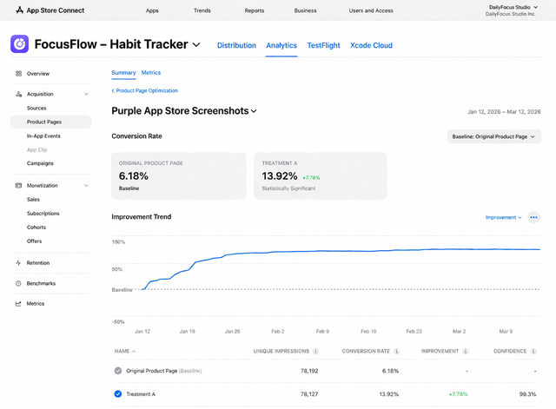Open Users and Access menu
The image size is (556, 409).
click(x=371, y=10)
